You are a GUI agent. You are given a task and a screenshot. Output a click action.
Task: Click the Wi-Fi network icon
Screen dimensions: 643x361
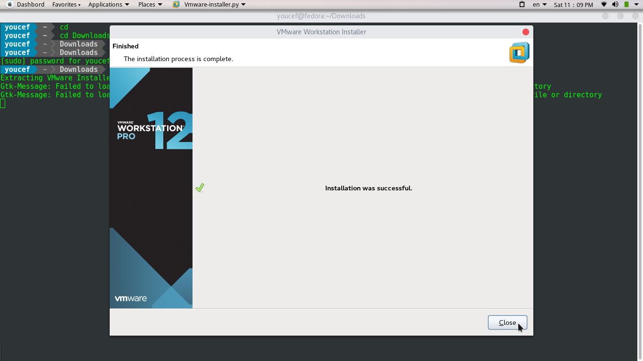point(604,4)
